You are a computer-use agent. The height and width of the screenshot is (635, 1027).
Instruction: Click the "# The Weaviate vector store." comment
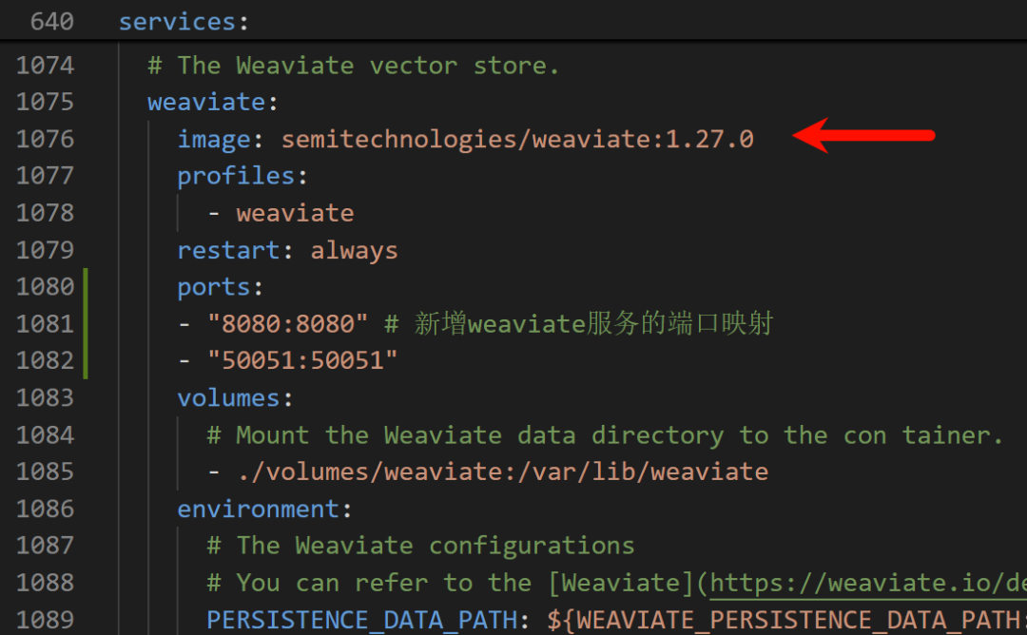[x=352, y=65]
